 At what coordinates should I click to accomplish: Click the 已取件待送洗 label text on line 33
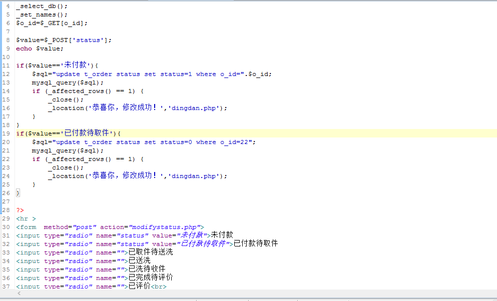[151, 252]
